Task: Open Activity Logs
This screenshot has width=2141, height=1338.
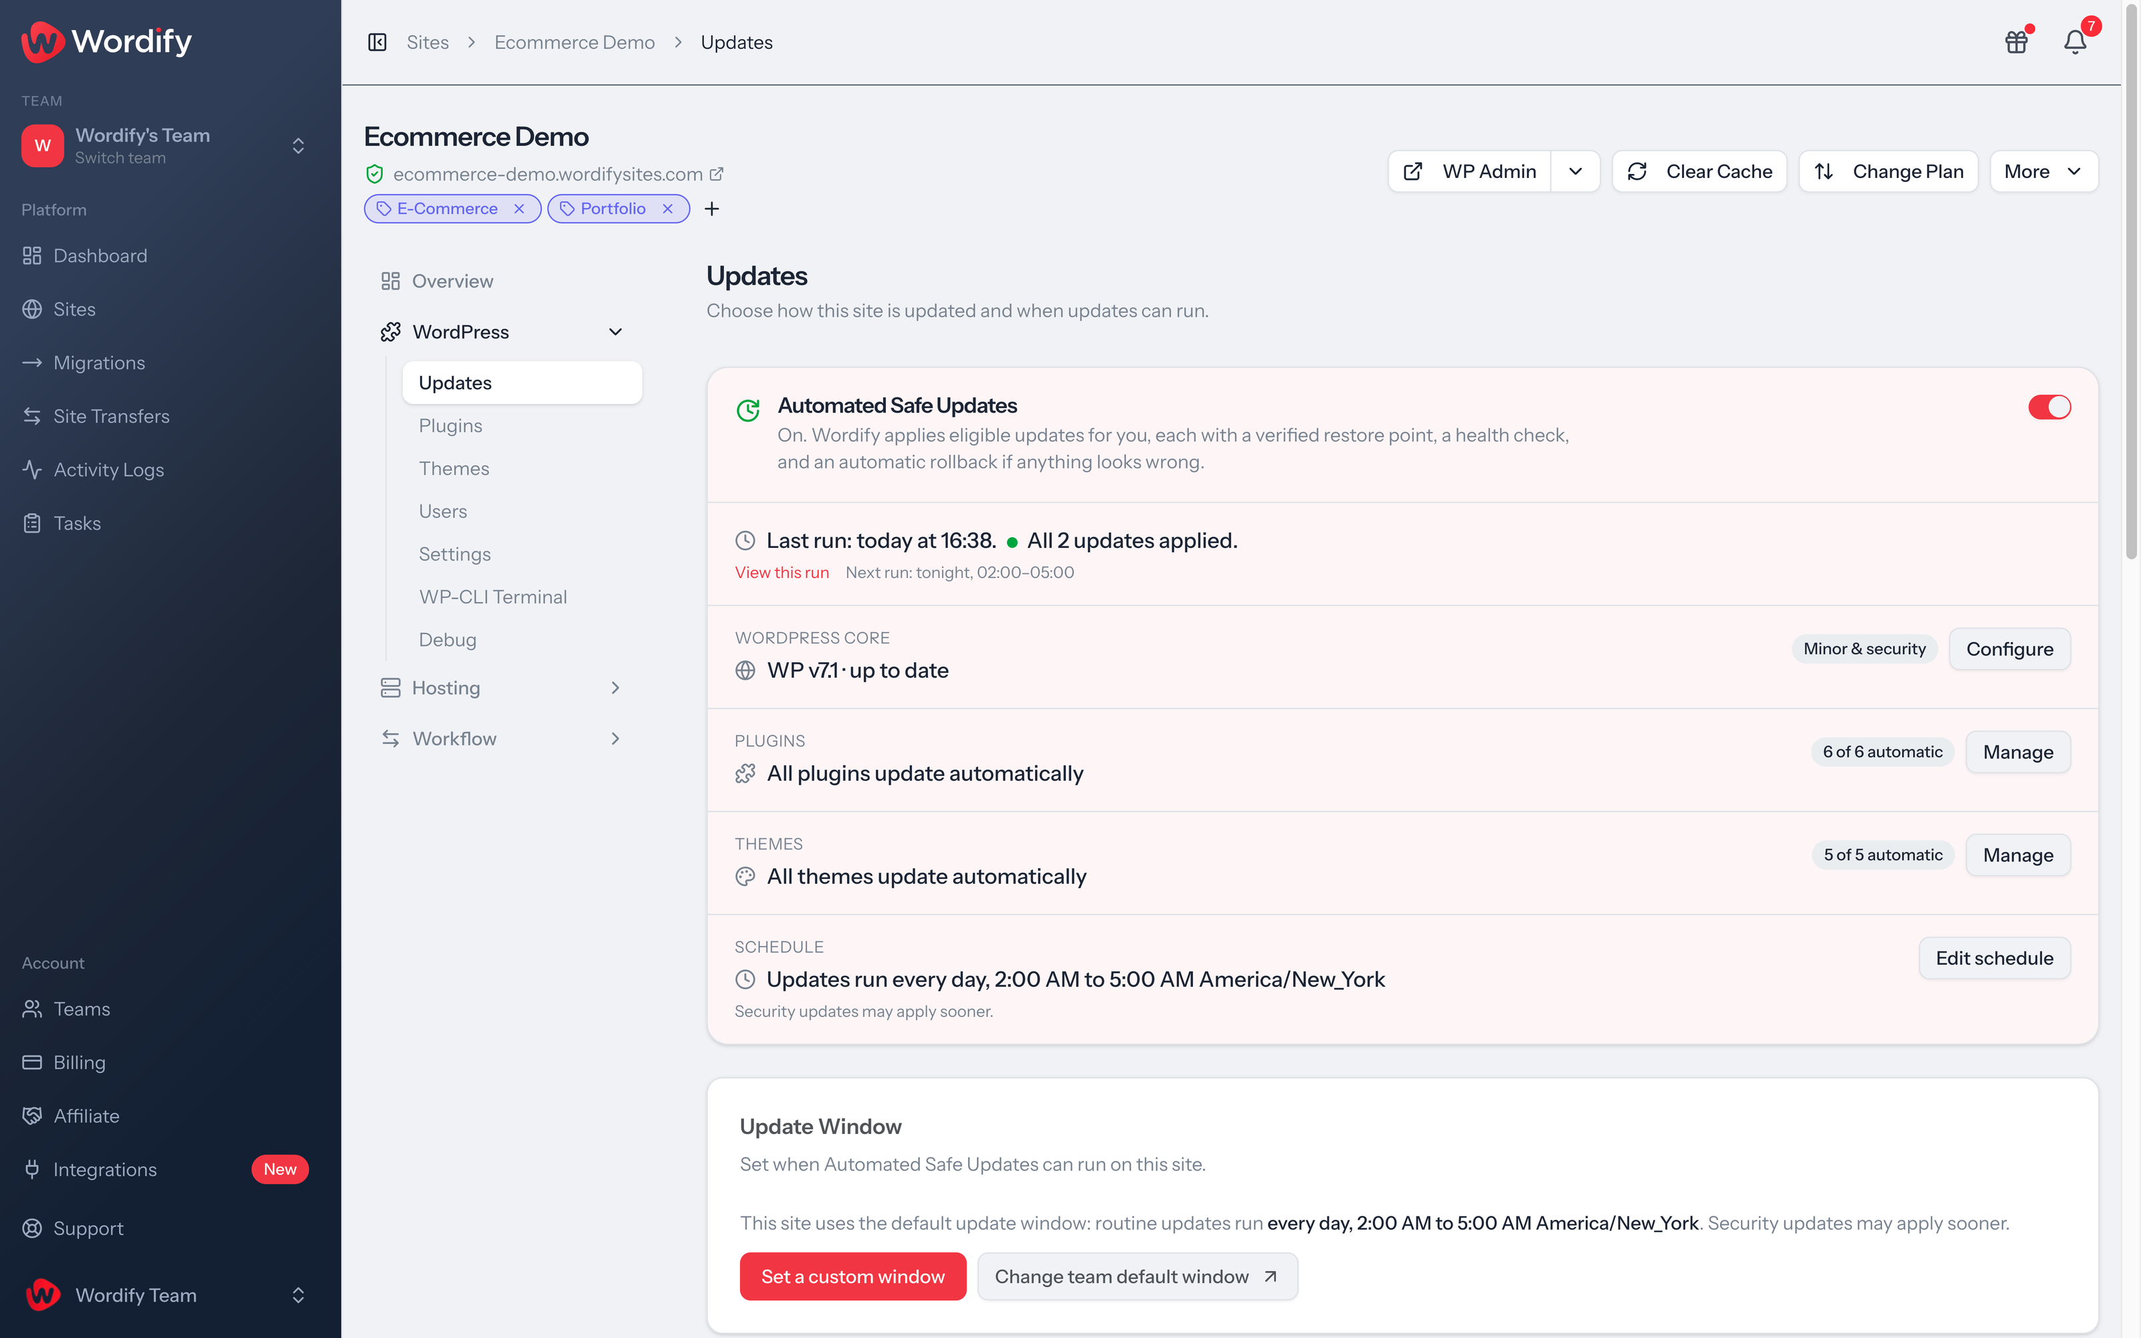Action: point(171,470)
